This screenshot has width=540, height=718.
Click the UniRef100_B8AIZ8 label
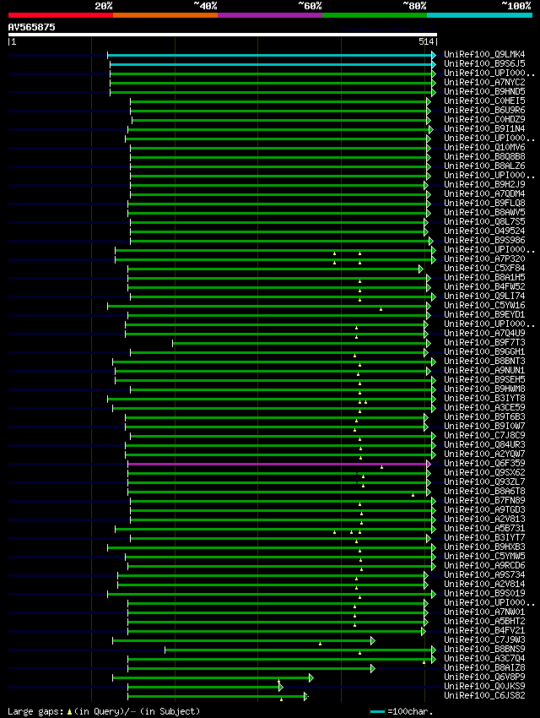[484, 667]
